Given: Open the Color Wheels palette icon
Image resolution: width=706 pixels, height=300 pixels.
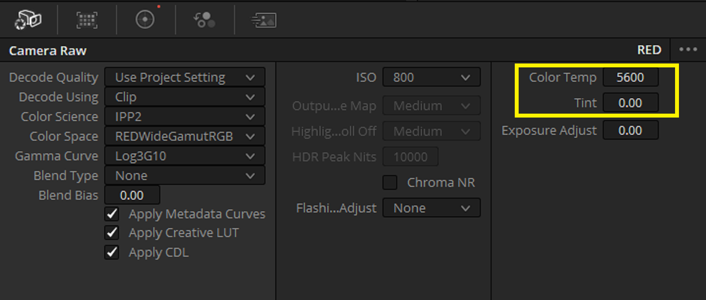Looking at the screenshot, I should point(145,19).
